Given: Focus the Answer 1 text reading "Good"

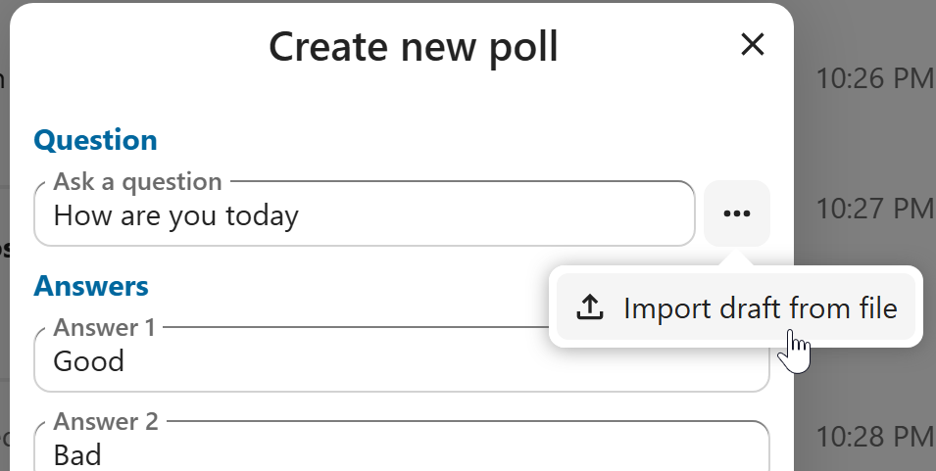Looking at the screenshot, I should tap(89, 361).
